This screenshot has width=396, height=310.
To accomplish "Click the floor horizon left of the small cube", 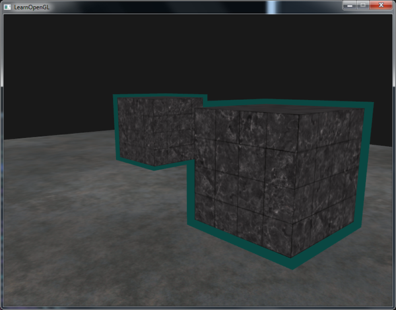I will [59, 136].
